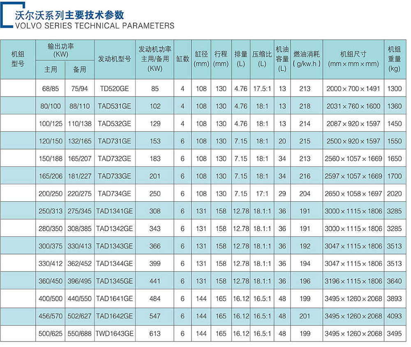Select the TAD1343GE cell
The height and width of the screenshot is (347, 411).
tap(115, 246)
